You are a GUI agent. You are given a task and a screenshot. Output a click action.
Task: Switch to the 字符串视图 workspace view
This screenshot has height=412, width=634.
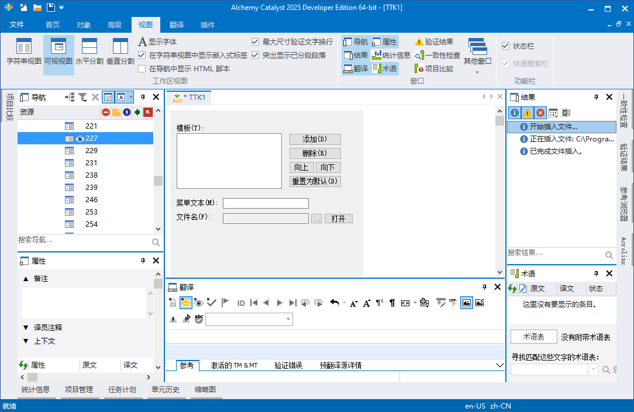[24, 51]
